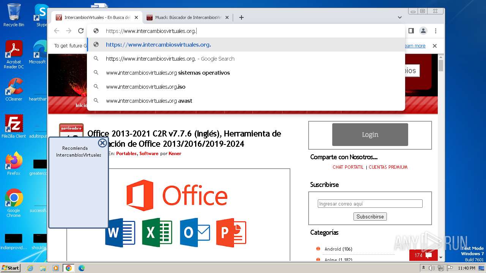Click the Subscribirse button
The height and width of the screenshot is (273, 486).
[x=370, y=217]
